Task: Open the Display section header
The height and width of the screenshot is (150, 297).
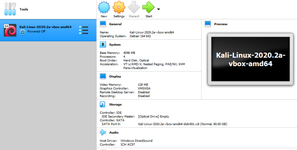Action: point(115,76)
